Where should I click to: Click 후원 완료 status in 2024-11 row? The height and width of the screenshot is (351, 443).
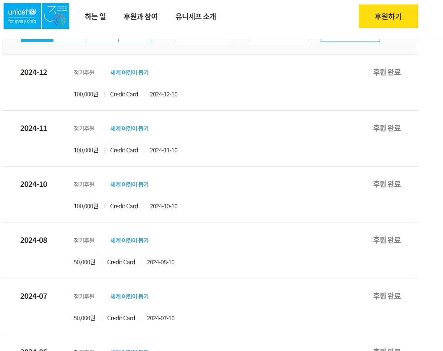click(387, 128)
